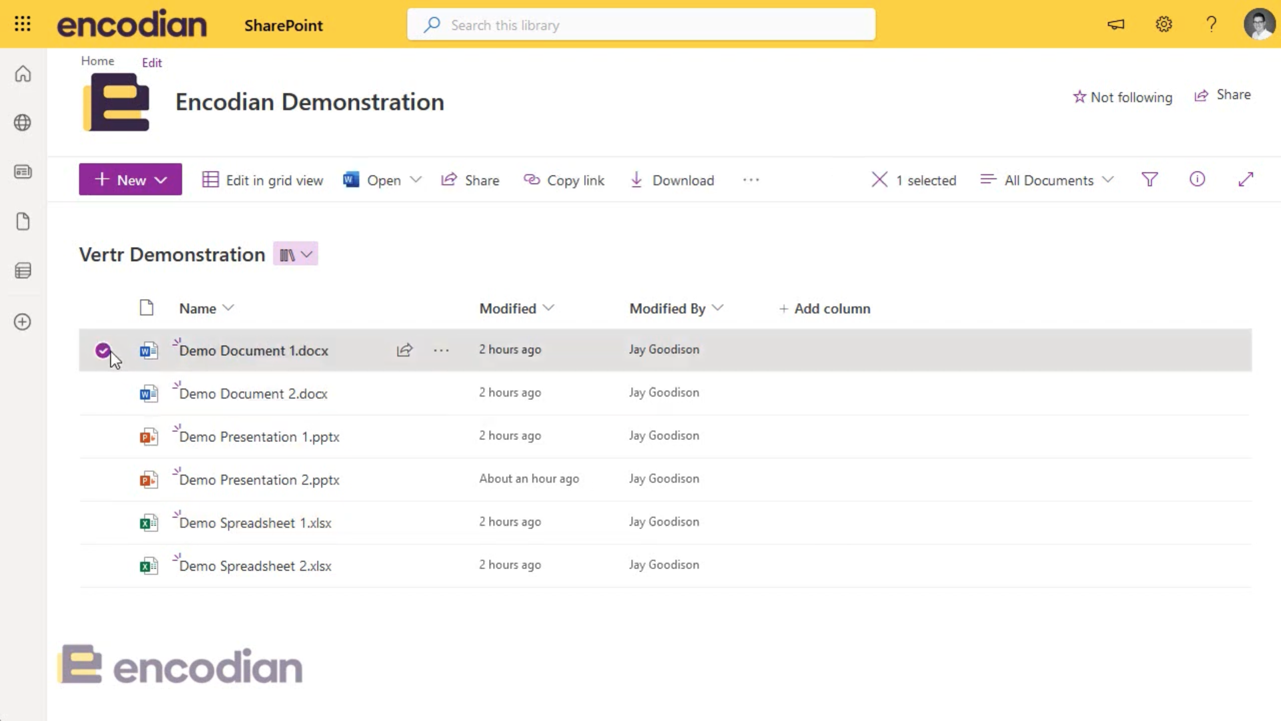The height and width of the screenshot is (721, 1281).
Task: Open Demo Spreadsheet 2.xlsx file name
Action: click(x=256, y=566)
